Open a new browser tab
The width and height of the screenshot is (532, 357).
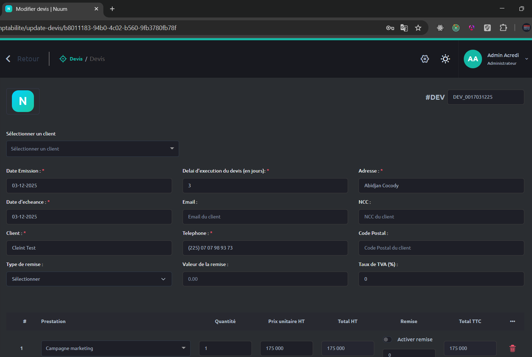tap(112, 9)
